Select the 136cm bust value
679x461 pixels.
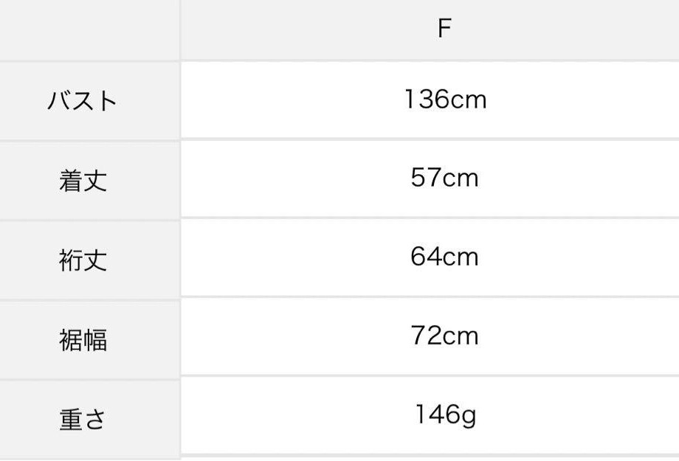(x=446, y=99)
